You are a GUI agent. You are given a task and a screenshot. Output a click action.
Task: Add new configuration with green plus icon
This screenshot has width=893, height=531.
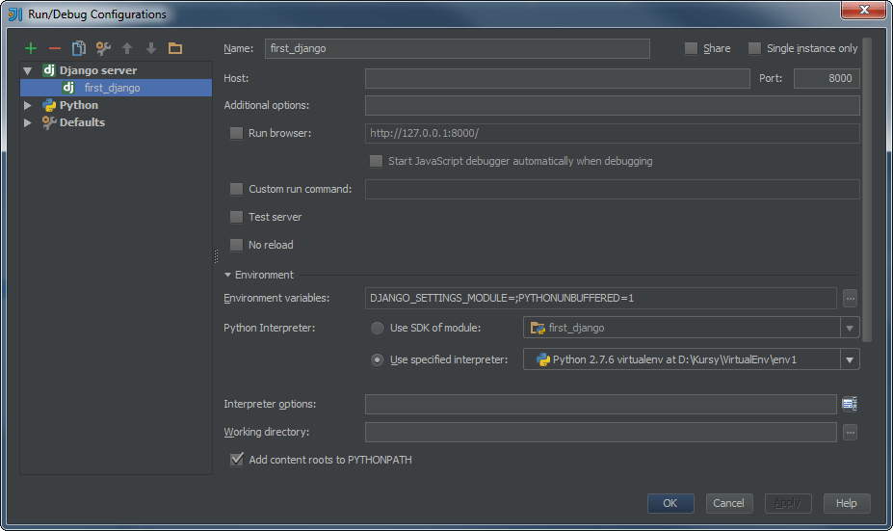click(x=31, y=48)
